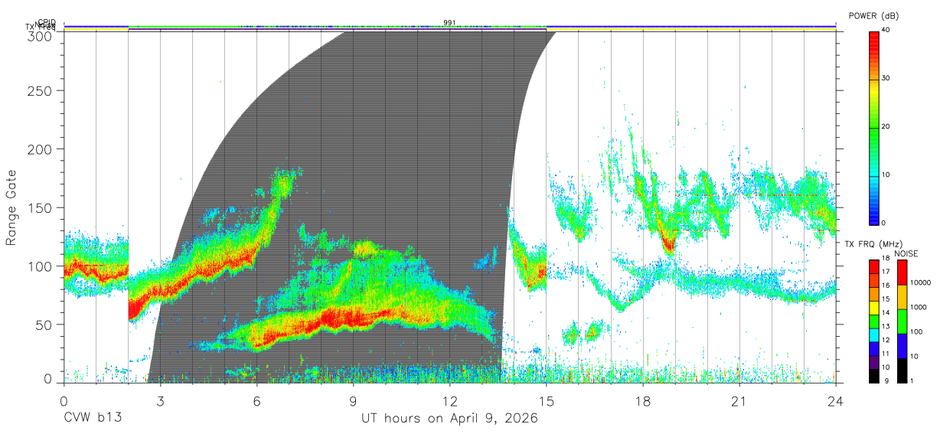Select the 0 label on power scale
Screen dimensions: 940x434
(883, 223)
